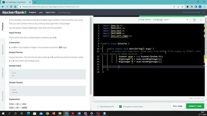Click the browser address bar

[96, 7]
